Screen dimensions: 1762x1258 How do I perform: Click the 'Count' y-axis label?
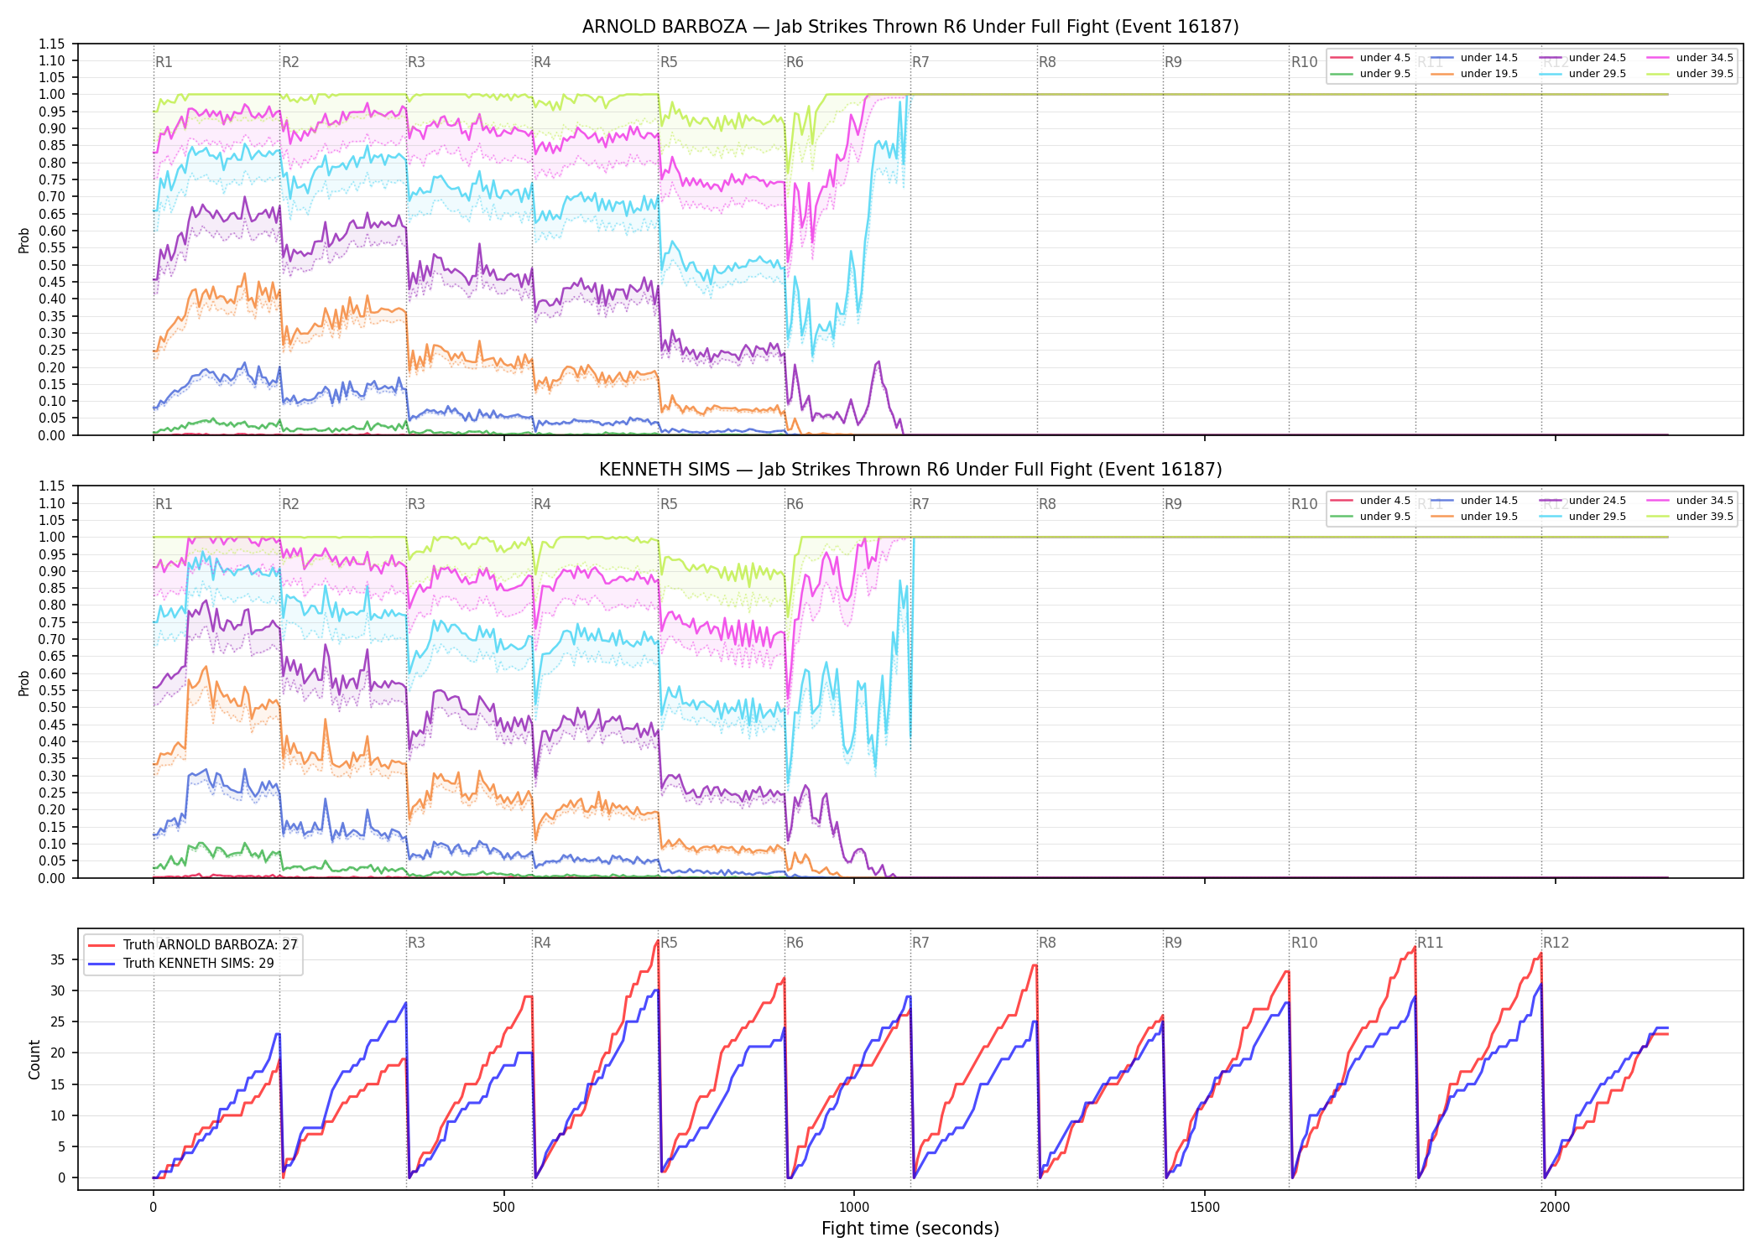click(34, 1059)
